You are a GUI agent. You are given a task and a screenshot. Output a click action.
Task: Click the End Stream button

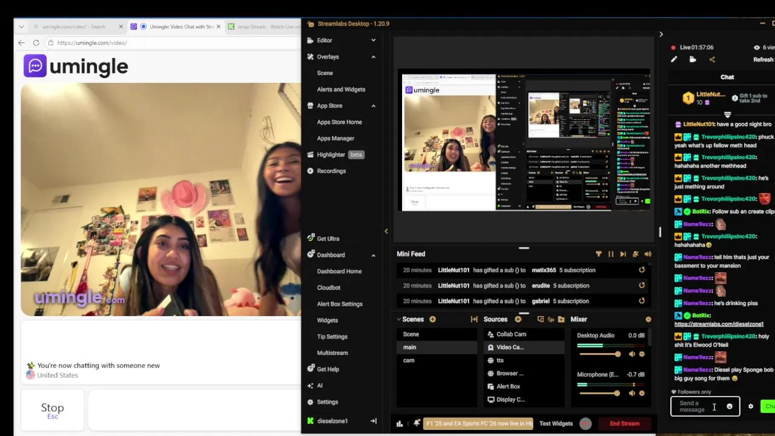[x=624, y=424]
